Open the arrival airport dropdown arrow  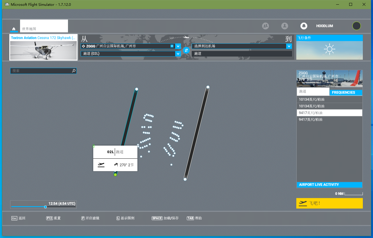click(289, 46)
